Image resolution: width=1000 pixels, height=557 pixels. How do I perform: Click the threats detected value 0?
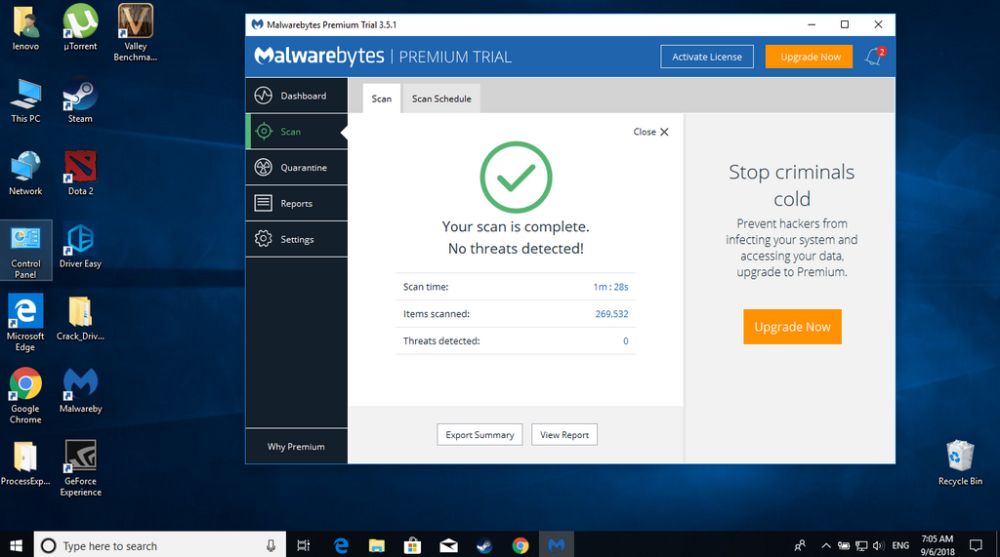click(626, 341)
